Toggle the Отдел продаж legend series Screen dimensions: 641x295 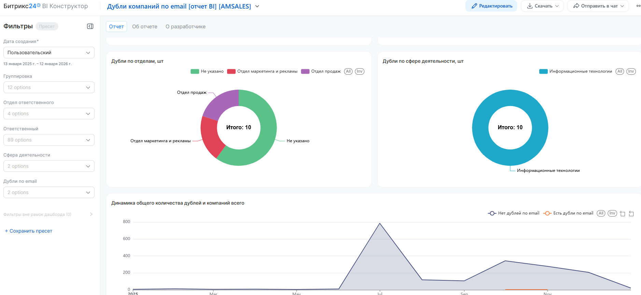[x=321, y=71]
